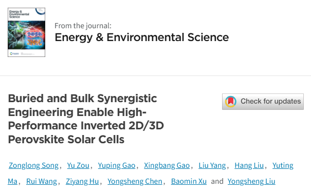Image resolution: width=311 pixels, height=192 pixels.
Task: Click Yuting Ma author link
Action: (283, 165)
